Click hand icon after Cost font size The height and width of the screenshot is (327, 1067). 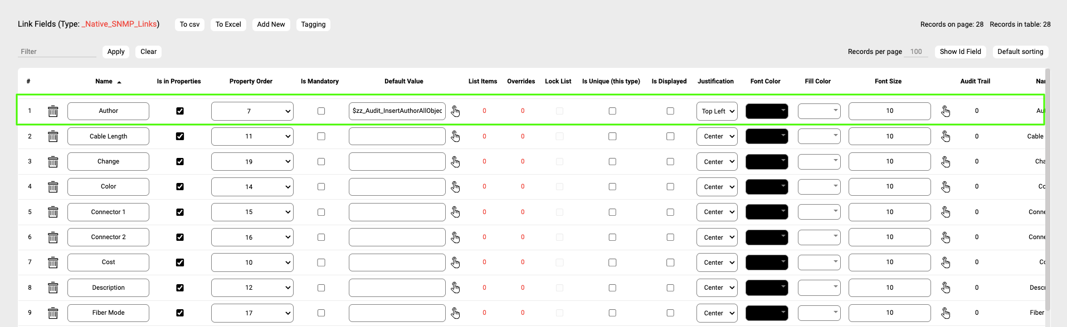click(x=946, y=262)
